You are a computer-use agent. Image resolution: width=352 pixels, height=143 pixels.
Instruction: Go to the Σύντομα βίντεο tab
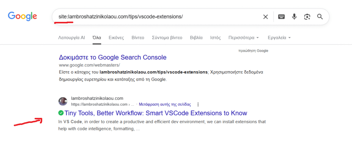click(x=167, y=38)
